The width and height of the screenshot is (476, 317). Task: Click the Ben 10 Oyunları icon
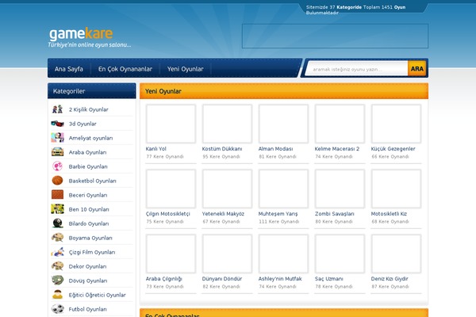point(57,209)
